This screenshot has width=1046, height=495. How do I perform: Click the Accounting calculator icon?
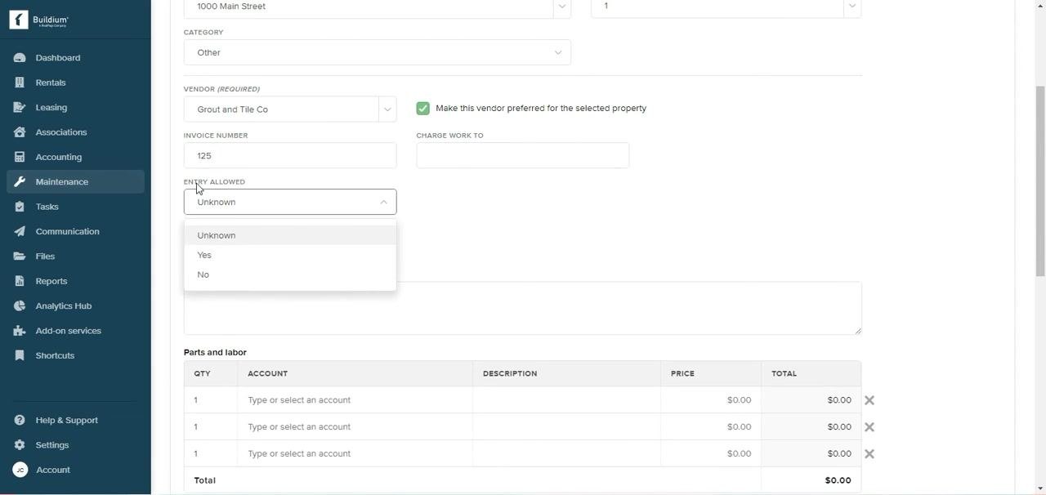click(20, 157)
